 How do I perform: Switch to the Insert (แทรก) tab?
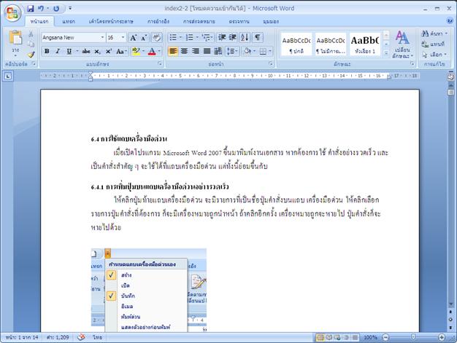pos(69,21)
